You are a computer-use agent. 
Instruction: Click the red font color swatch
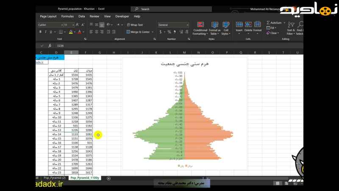coord(79,32)
